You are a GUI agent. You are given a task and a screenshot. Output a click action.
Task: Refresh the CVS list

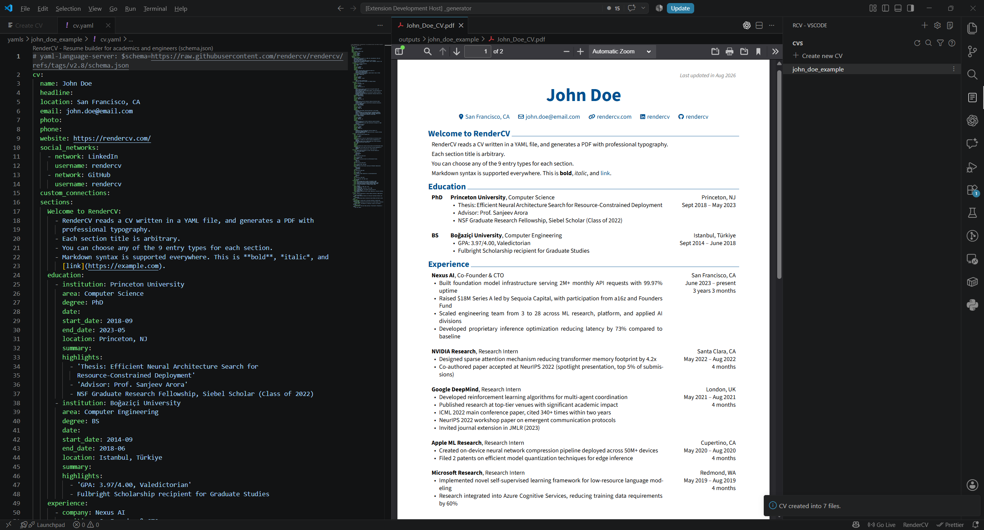tap(917, 43)
